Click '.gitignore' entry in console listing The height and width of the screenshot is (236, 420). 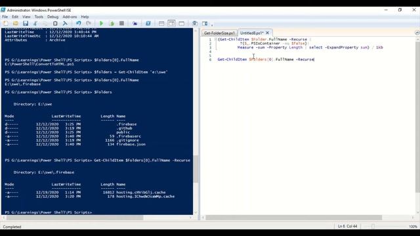pos(127,140)
